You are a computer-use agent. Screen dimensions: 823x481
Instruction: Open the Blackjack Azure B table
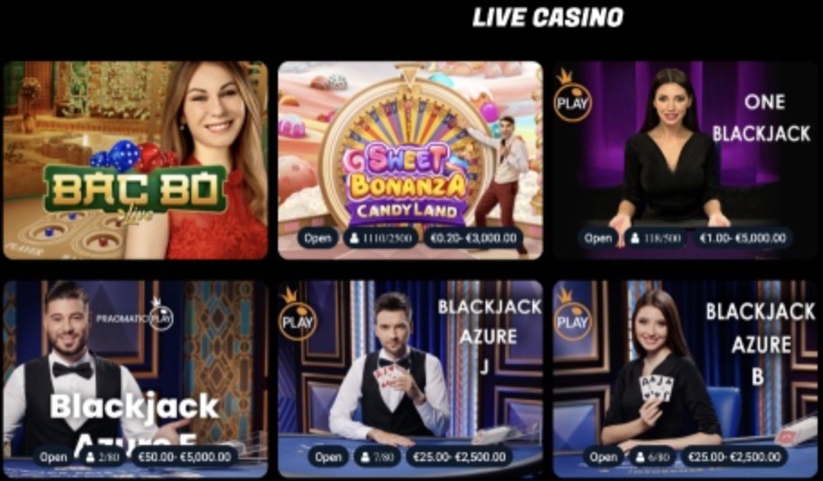[x=685, y=379]
